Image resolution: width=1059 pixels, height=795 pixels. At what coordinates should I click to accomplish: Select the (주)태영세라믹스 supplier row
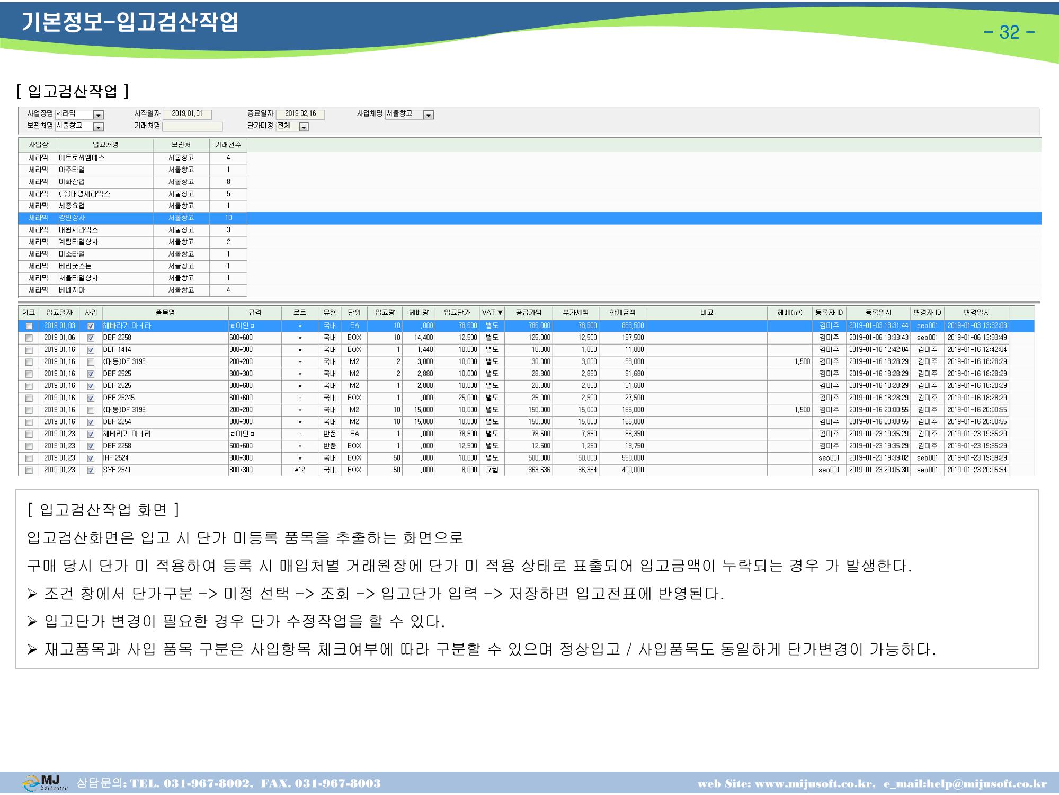click(132, 194)
